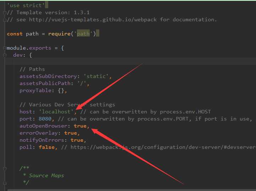Screen dimensions: 256x191
Task: Click the true value of errorOverlay
Action: (x=70, y=133)
